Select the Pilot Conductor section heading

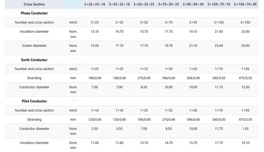point(34,101)
